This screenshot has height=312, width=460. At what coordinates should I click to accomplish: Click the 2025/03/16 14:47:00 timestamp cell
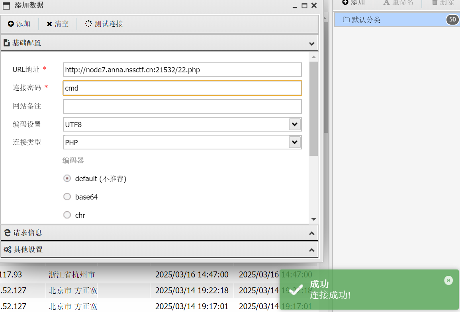coord(192,275)
